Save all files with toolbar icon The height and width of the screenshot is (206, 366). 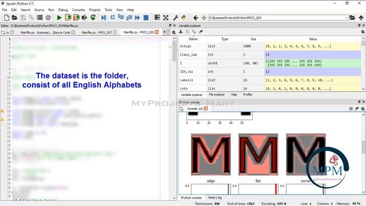coord(31,18)
